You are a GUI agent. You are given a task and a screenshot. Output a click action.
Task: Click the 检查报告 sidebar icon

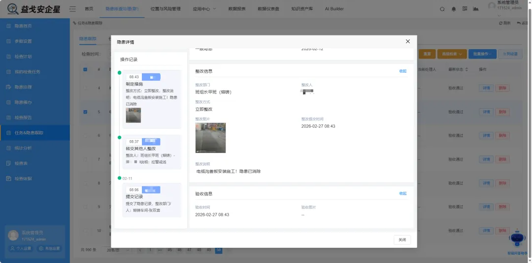point(9,117)
